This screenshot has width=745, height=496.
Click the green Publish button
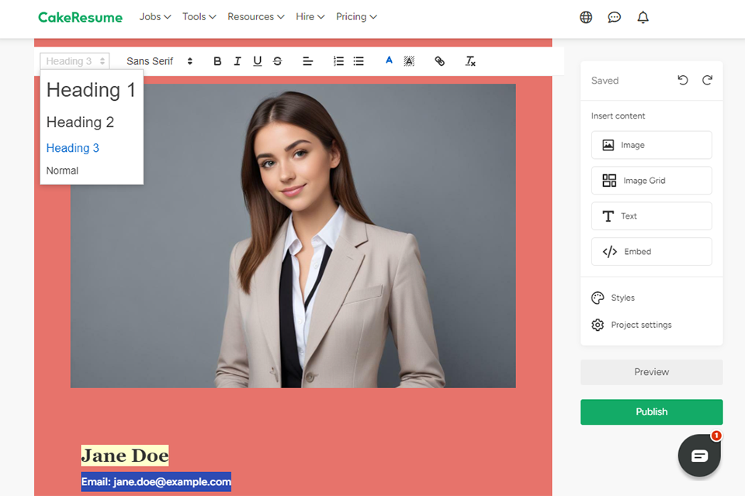pos(651,412)
